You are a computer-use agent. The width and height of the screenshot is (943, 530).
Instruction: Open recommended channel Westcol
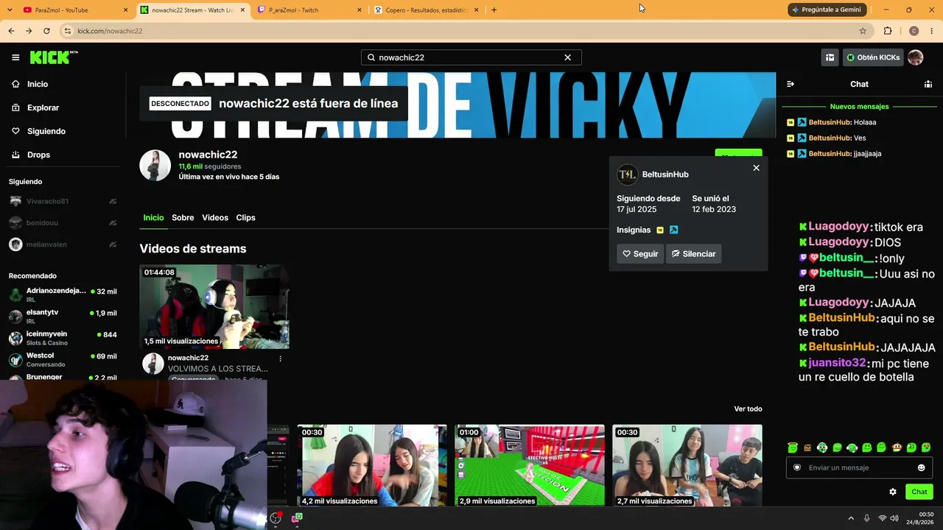click(63, 359)
